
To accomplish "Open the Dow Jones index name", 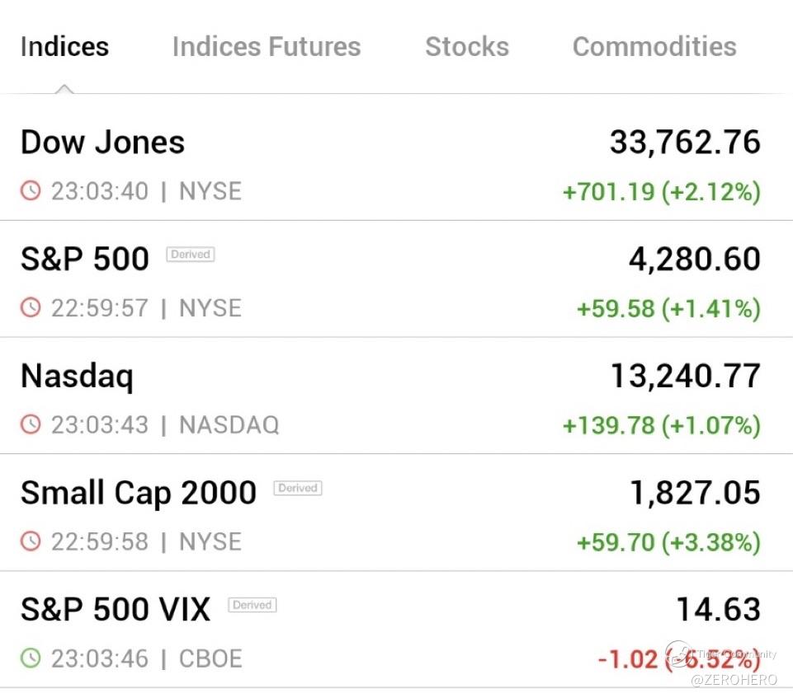I will pyautogui.click(x=102, y=143).
